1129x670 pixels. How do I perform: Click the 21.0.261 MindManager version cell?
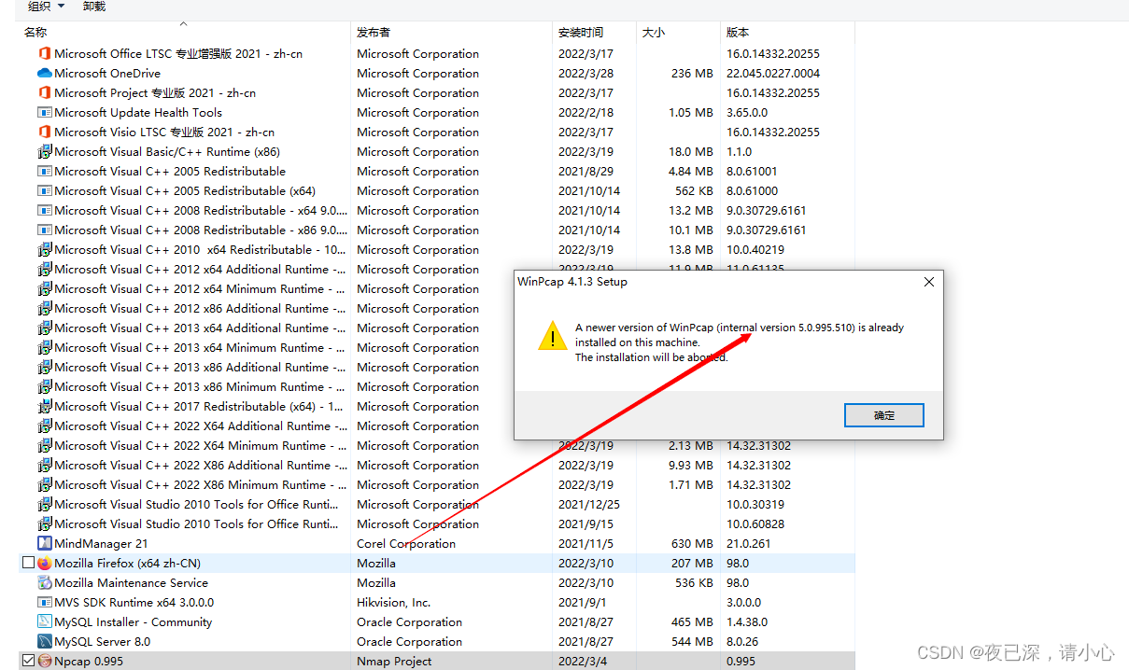(751, 543)
